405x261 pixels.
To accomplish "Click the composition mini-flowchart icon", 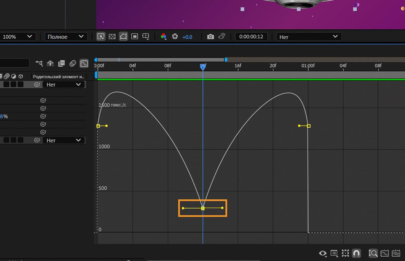I will 39,63.
